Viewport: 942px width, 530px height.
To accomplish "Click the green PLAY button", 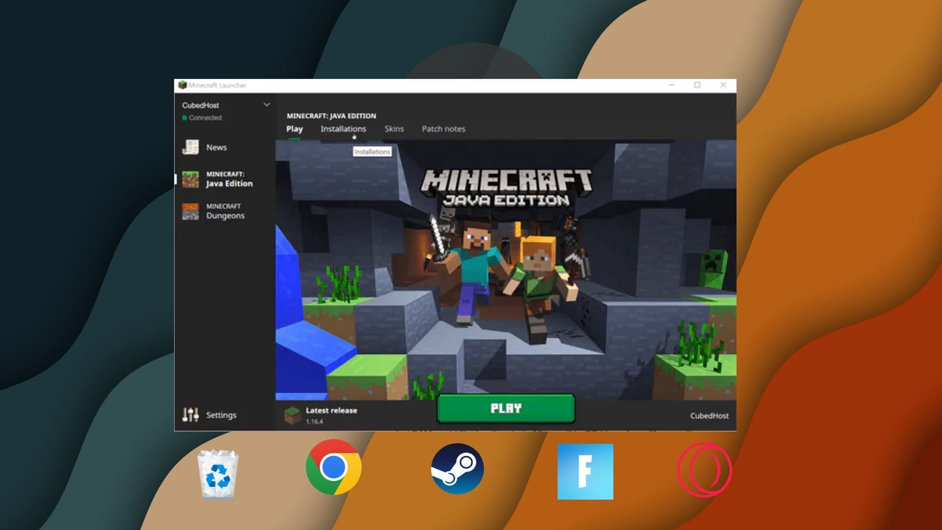I will pyautogui.click(x=506, y=408).
